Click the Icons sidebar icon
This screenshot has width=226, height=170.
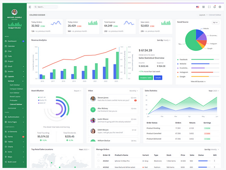(x=6, y=152)
